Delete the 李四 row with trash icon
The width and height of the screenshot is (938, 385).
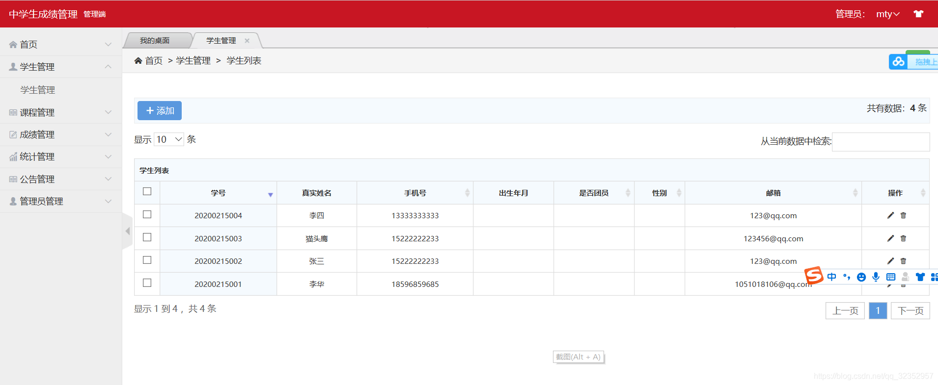(903, 215)
